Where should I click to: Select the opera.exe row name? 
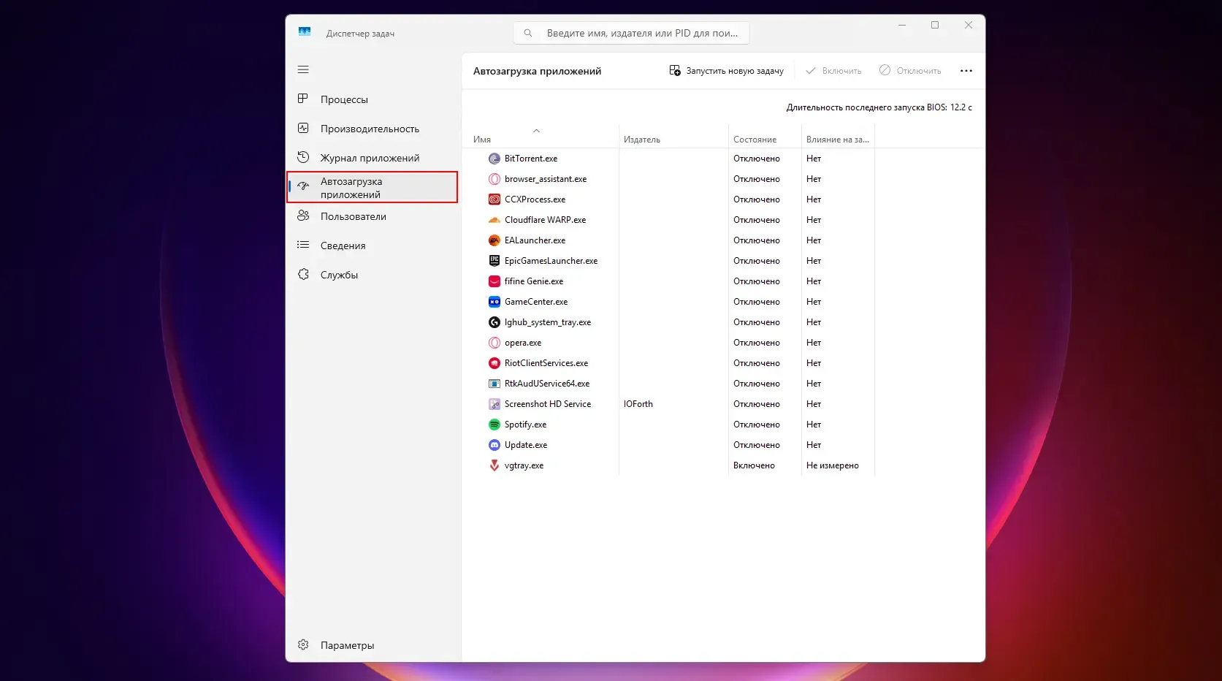pos(523,343)
